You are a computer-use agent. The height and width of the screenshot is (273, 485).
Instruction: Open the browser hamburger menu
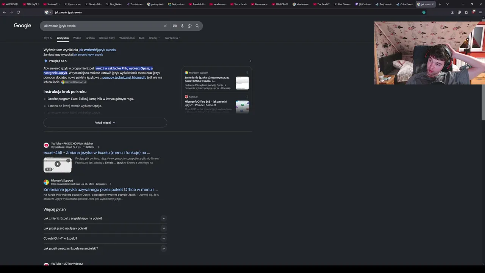(480, 12)
